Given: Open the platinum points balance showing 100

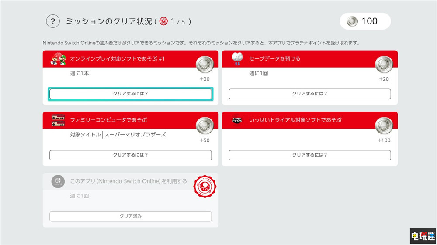Looking at the screenshot, I should 365,21.
